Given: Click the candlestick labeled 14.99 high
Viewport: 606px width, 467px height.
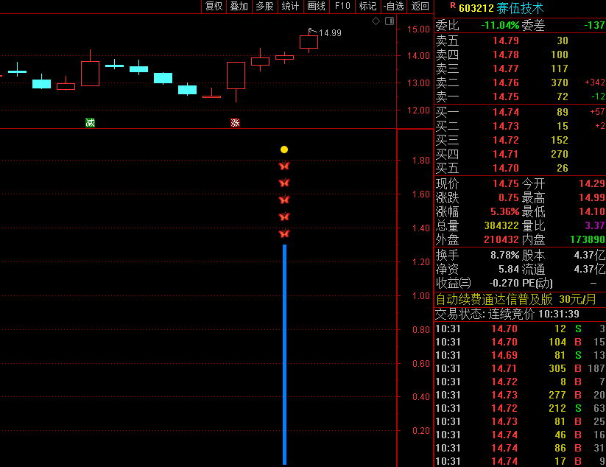Looking at the screenshot, I should (x=309, y=42).
